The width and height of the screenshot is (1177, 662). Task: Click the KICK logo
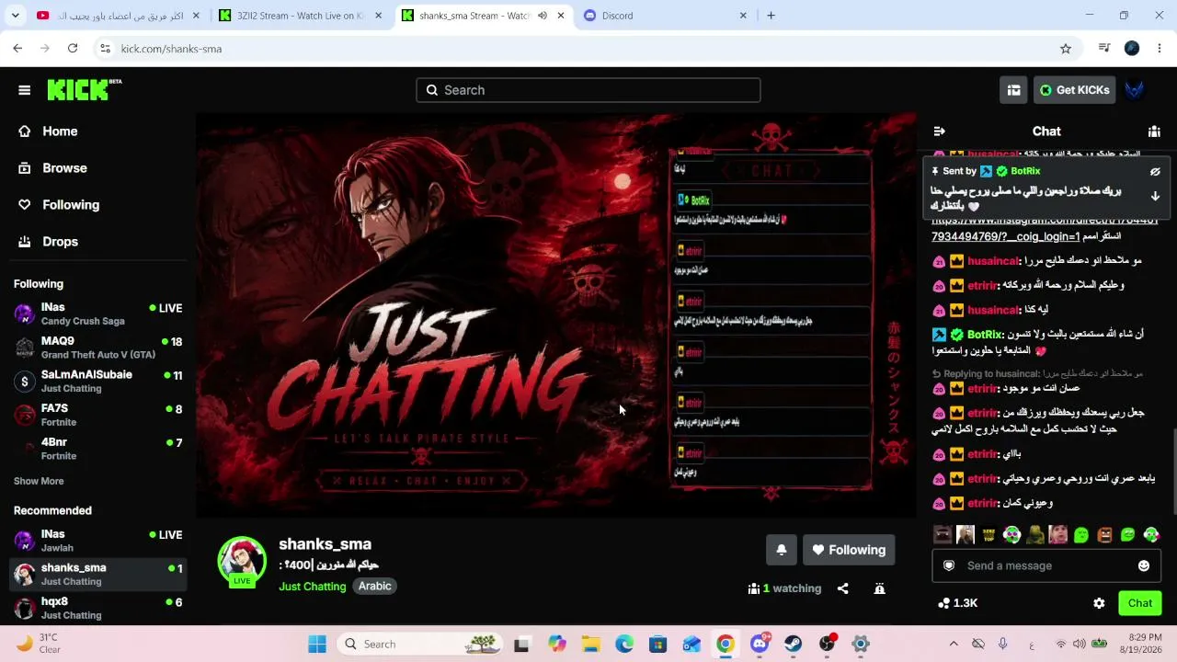click(84, 89)
